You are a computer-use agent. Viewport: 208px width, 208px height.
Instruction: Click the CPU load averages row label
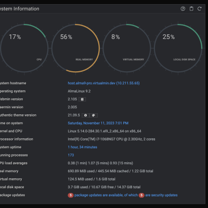tap(14, 163)
